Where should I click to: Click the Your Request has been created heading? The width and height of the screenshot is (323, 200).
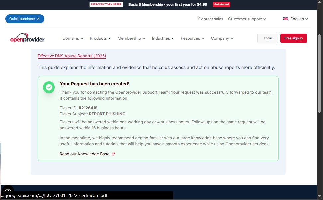pyautogui.click(x=95, y=84)
